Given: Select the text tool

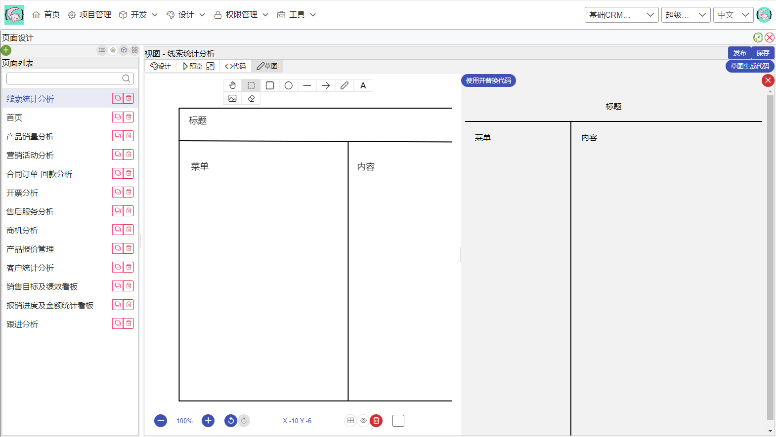Looking at the screenshot, I should click(363, 85).
